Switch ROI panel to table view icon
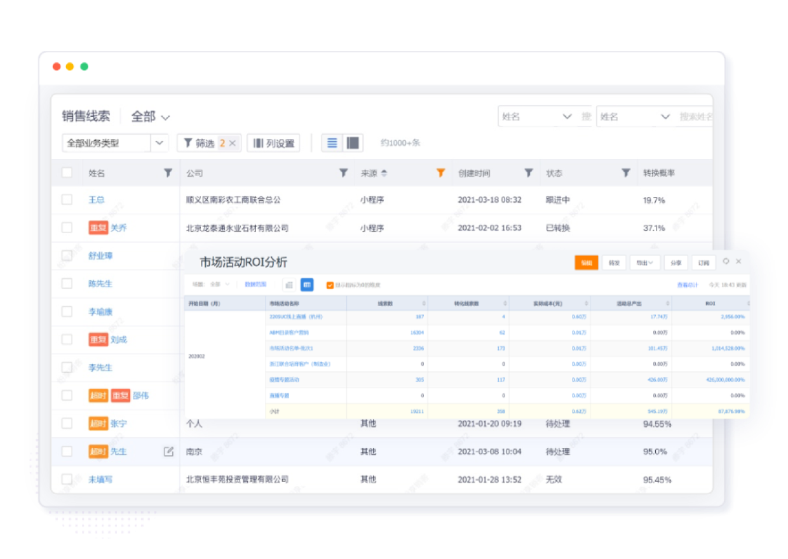Screen dimensions: 788x559 point(308,285)
